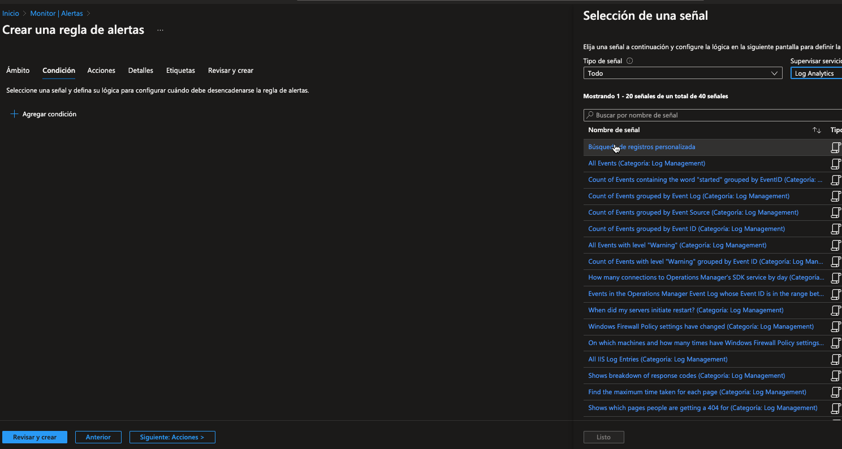This screenshot has width=842, height=449.
Task: Open the Supervisar servicio Log Analytics dropdown
Action: point(815,73)
